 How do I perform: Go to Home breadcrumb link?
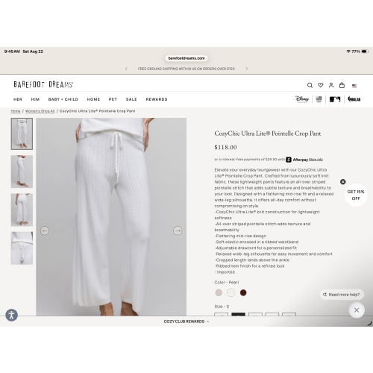point(16,111)
